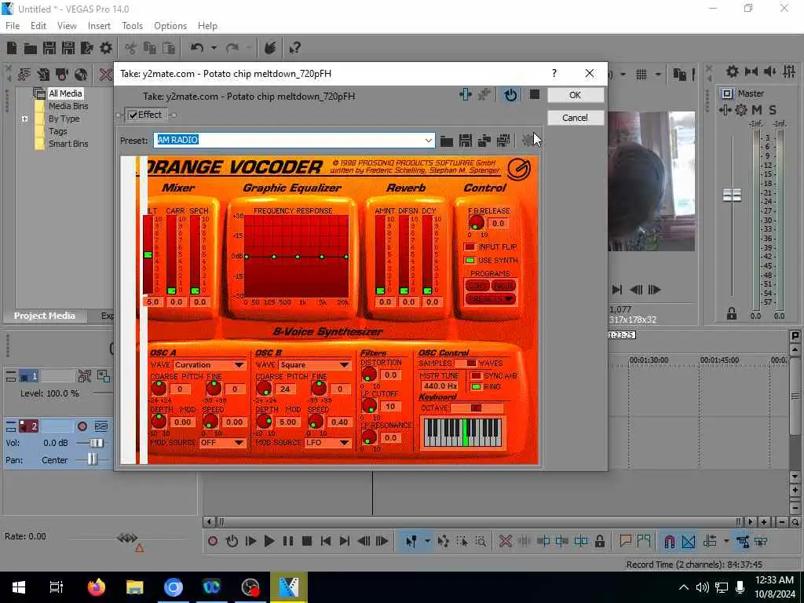The height and width of the screenshot is (603, 804).
Task: Toggle Loop Playback icon in transport bar
Action: click(x=232, y=541)
